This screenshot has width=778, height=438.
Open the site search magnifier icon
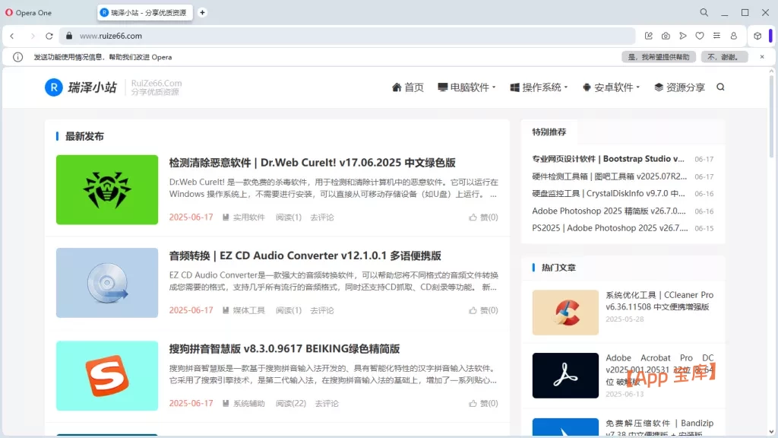tap(719, 87)
